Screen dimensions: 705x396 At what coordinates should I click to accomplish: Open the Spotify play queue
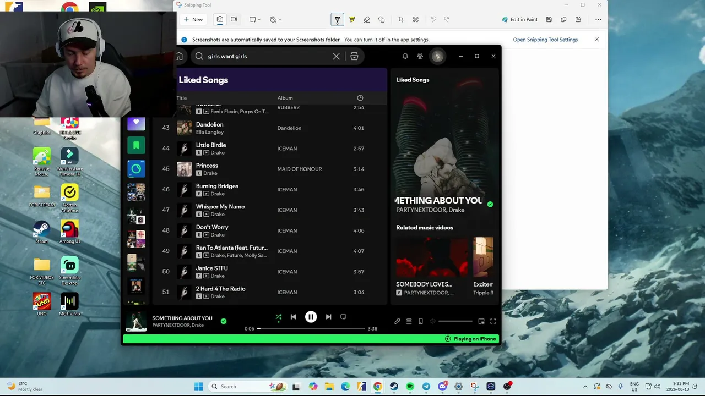click(409, 321)
